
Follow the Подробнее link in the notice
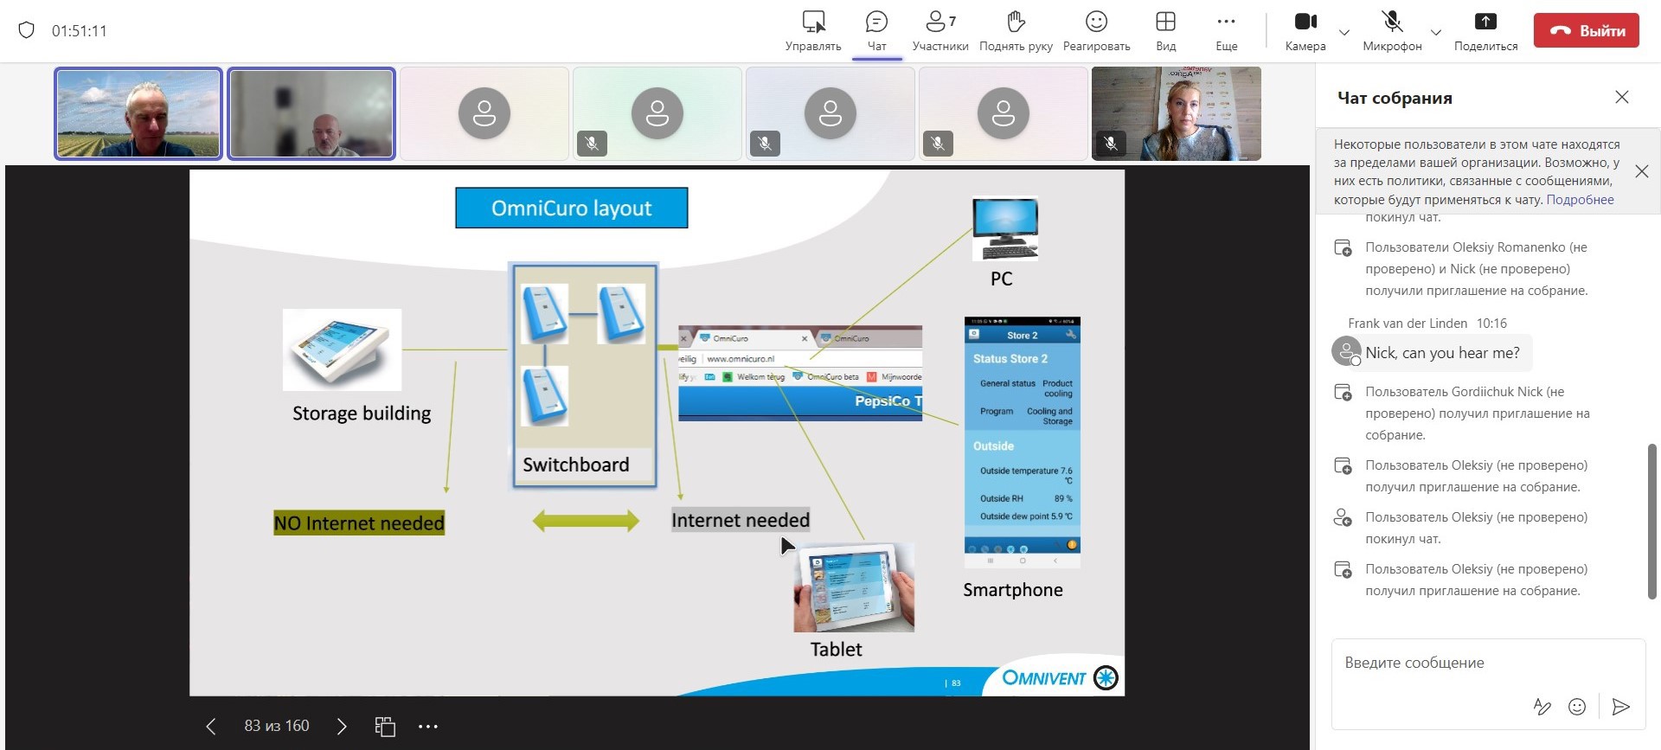[1580, 200]
